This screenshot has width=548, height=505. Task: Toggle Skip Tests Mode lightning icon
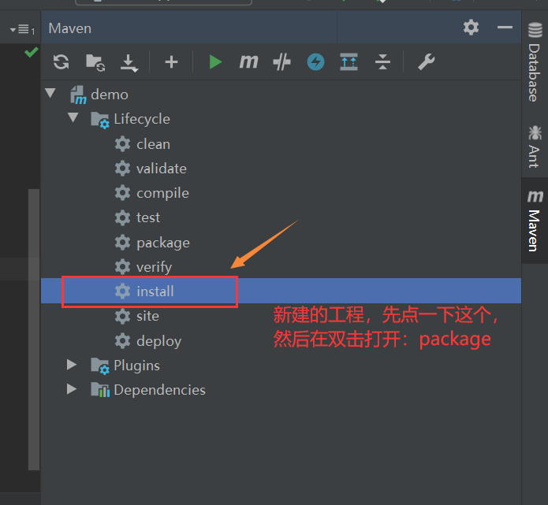[315, 62]
